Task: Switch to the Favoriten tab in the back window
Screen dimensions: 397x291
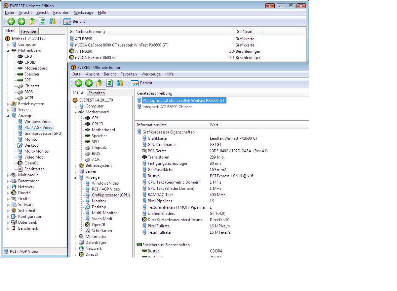Action: coord(29,31)
